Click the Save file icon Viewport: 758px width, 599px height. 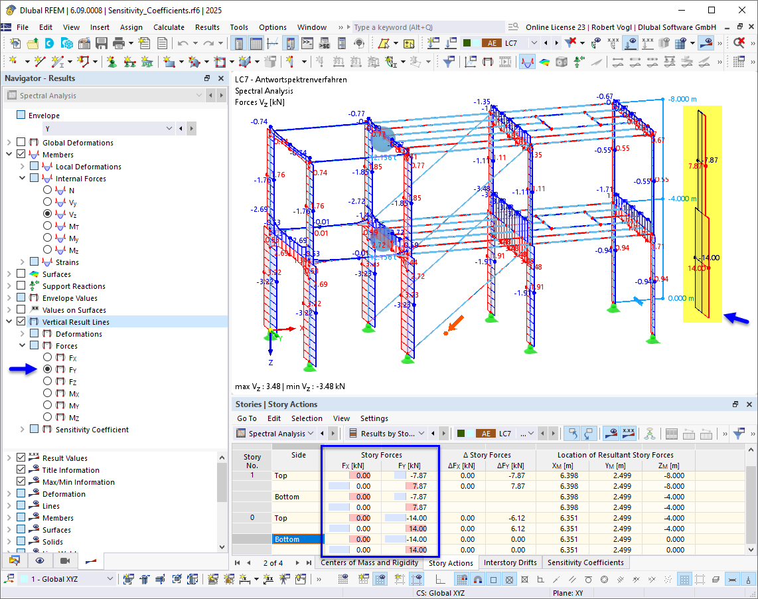tap(102, 43)
